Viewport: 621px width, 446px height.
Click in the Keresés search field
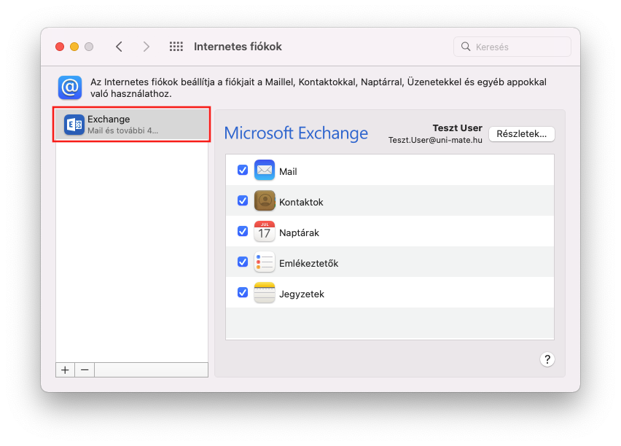point(517,47)
